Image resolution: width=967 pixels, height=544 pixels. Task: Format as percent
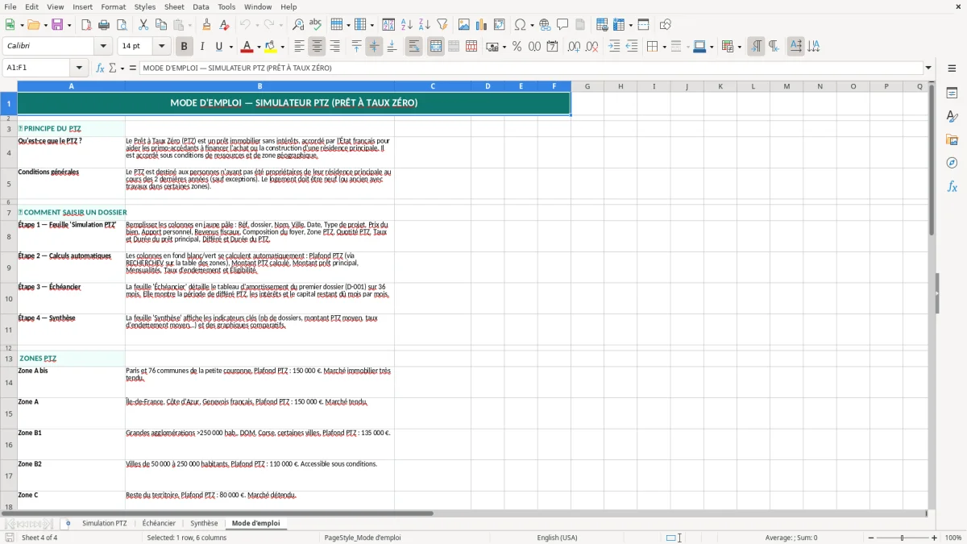(x=517, y=47)
